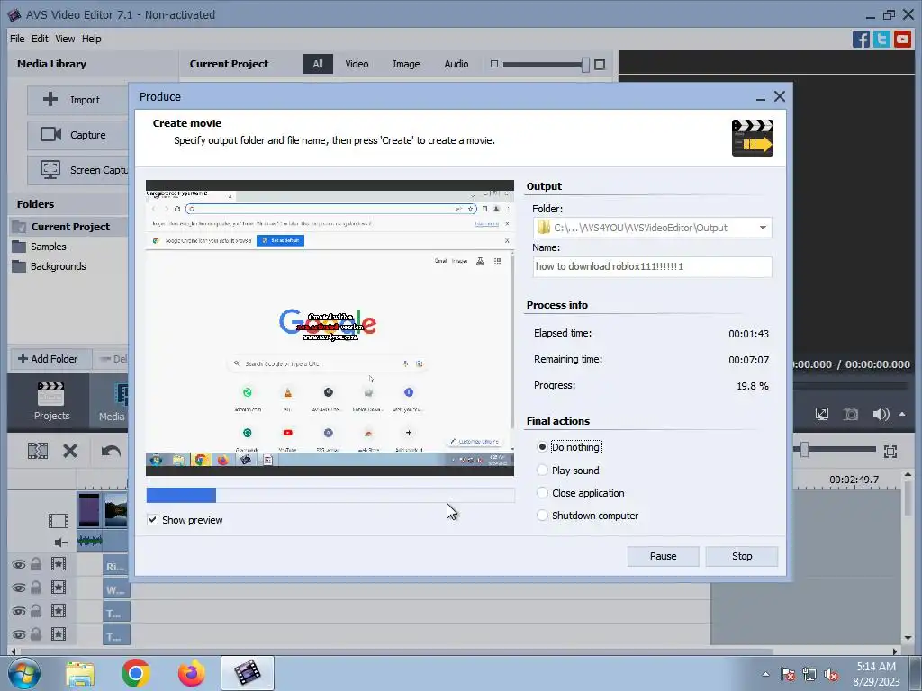Show hidden tray icons arrow
This screenshot has width=922, height=691.
tap(765, 675)
